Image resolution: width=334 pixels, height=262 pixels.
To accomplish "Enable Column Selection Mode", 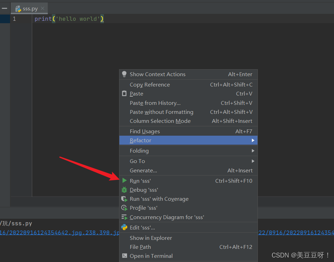I will click(x=189, y=121).
